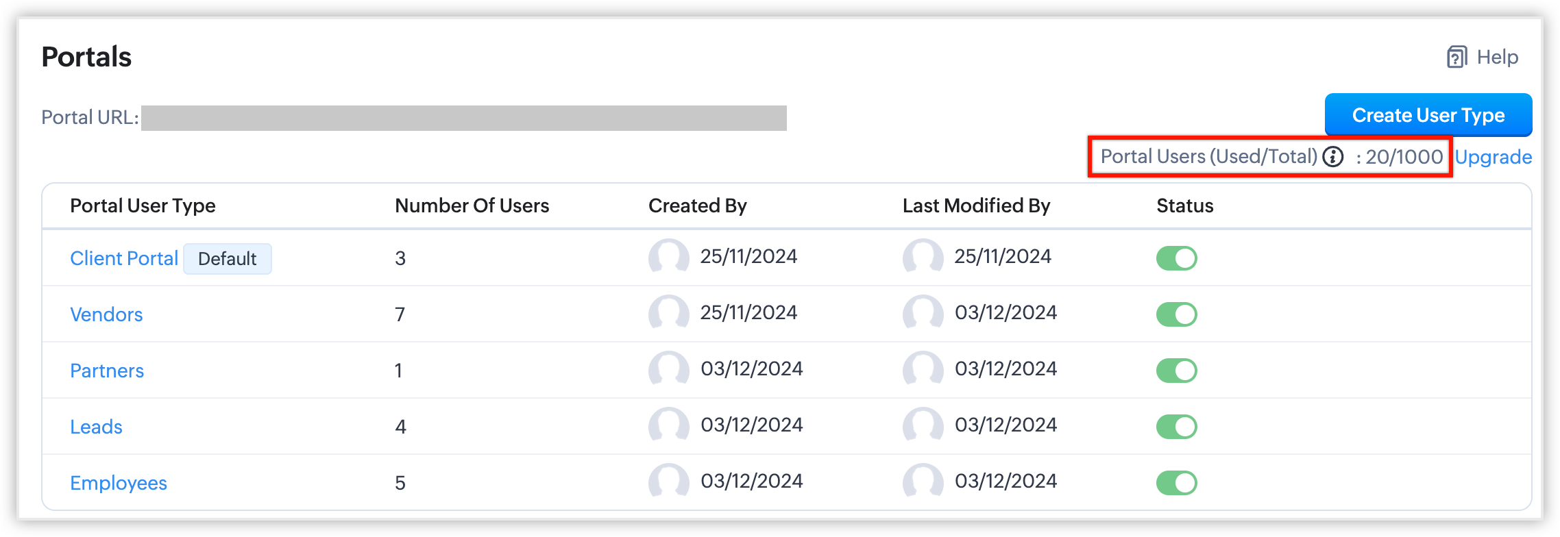Open the Vendors user type

(106, 314)
